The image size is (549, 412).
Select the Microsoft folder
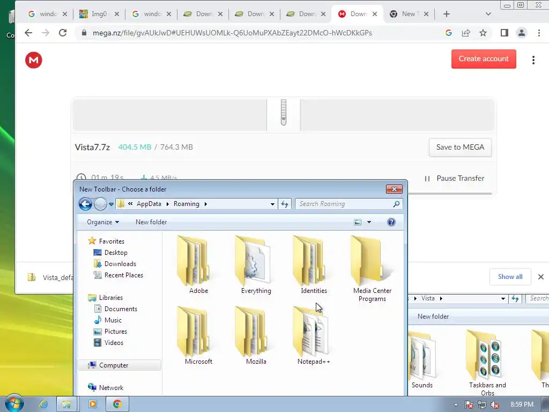click(198, 336)
